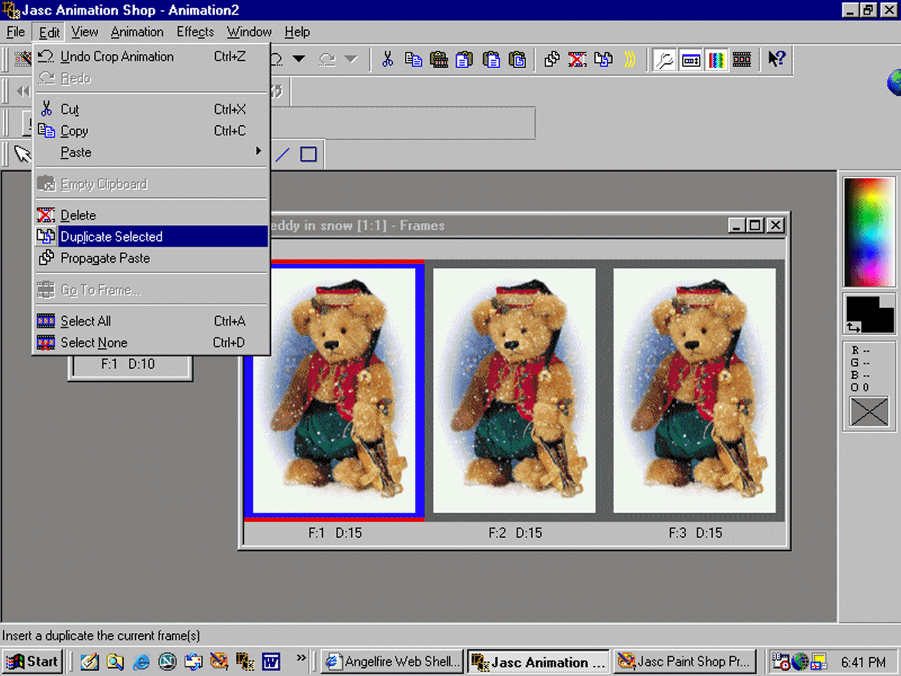
Task: Toggle the wrench tool options button
Action: tap(664, 60)
